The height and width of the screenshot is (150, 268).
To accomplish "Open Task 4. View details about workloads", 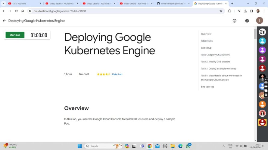I will tap(221, 78).
